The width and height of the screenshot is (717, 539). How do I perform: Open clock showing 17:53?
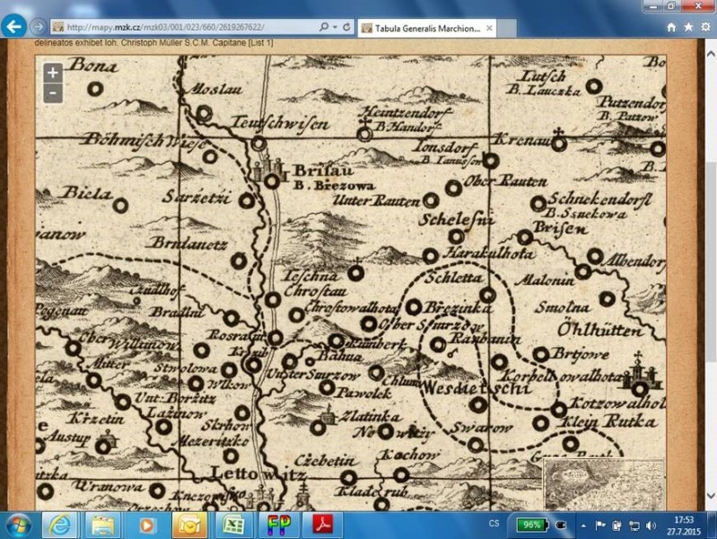click(x=683, y=526)
